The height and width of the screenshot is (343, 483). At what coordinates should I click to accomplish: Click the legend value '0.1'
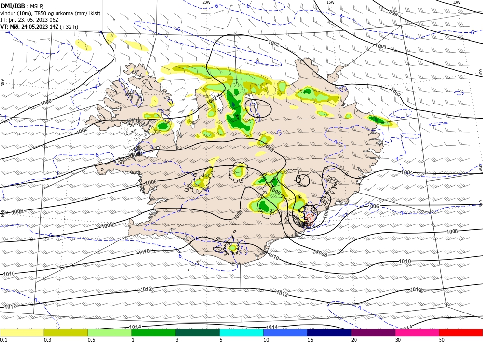3,340
